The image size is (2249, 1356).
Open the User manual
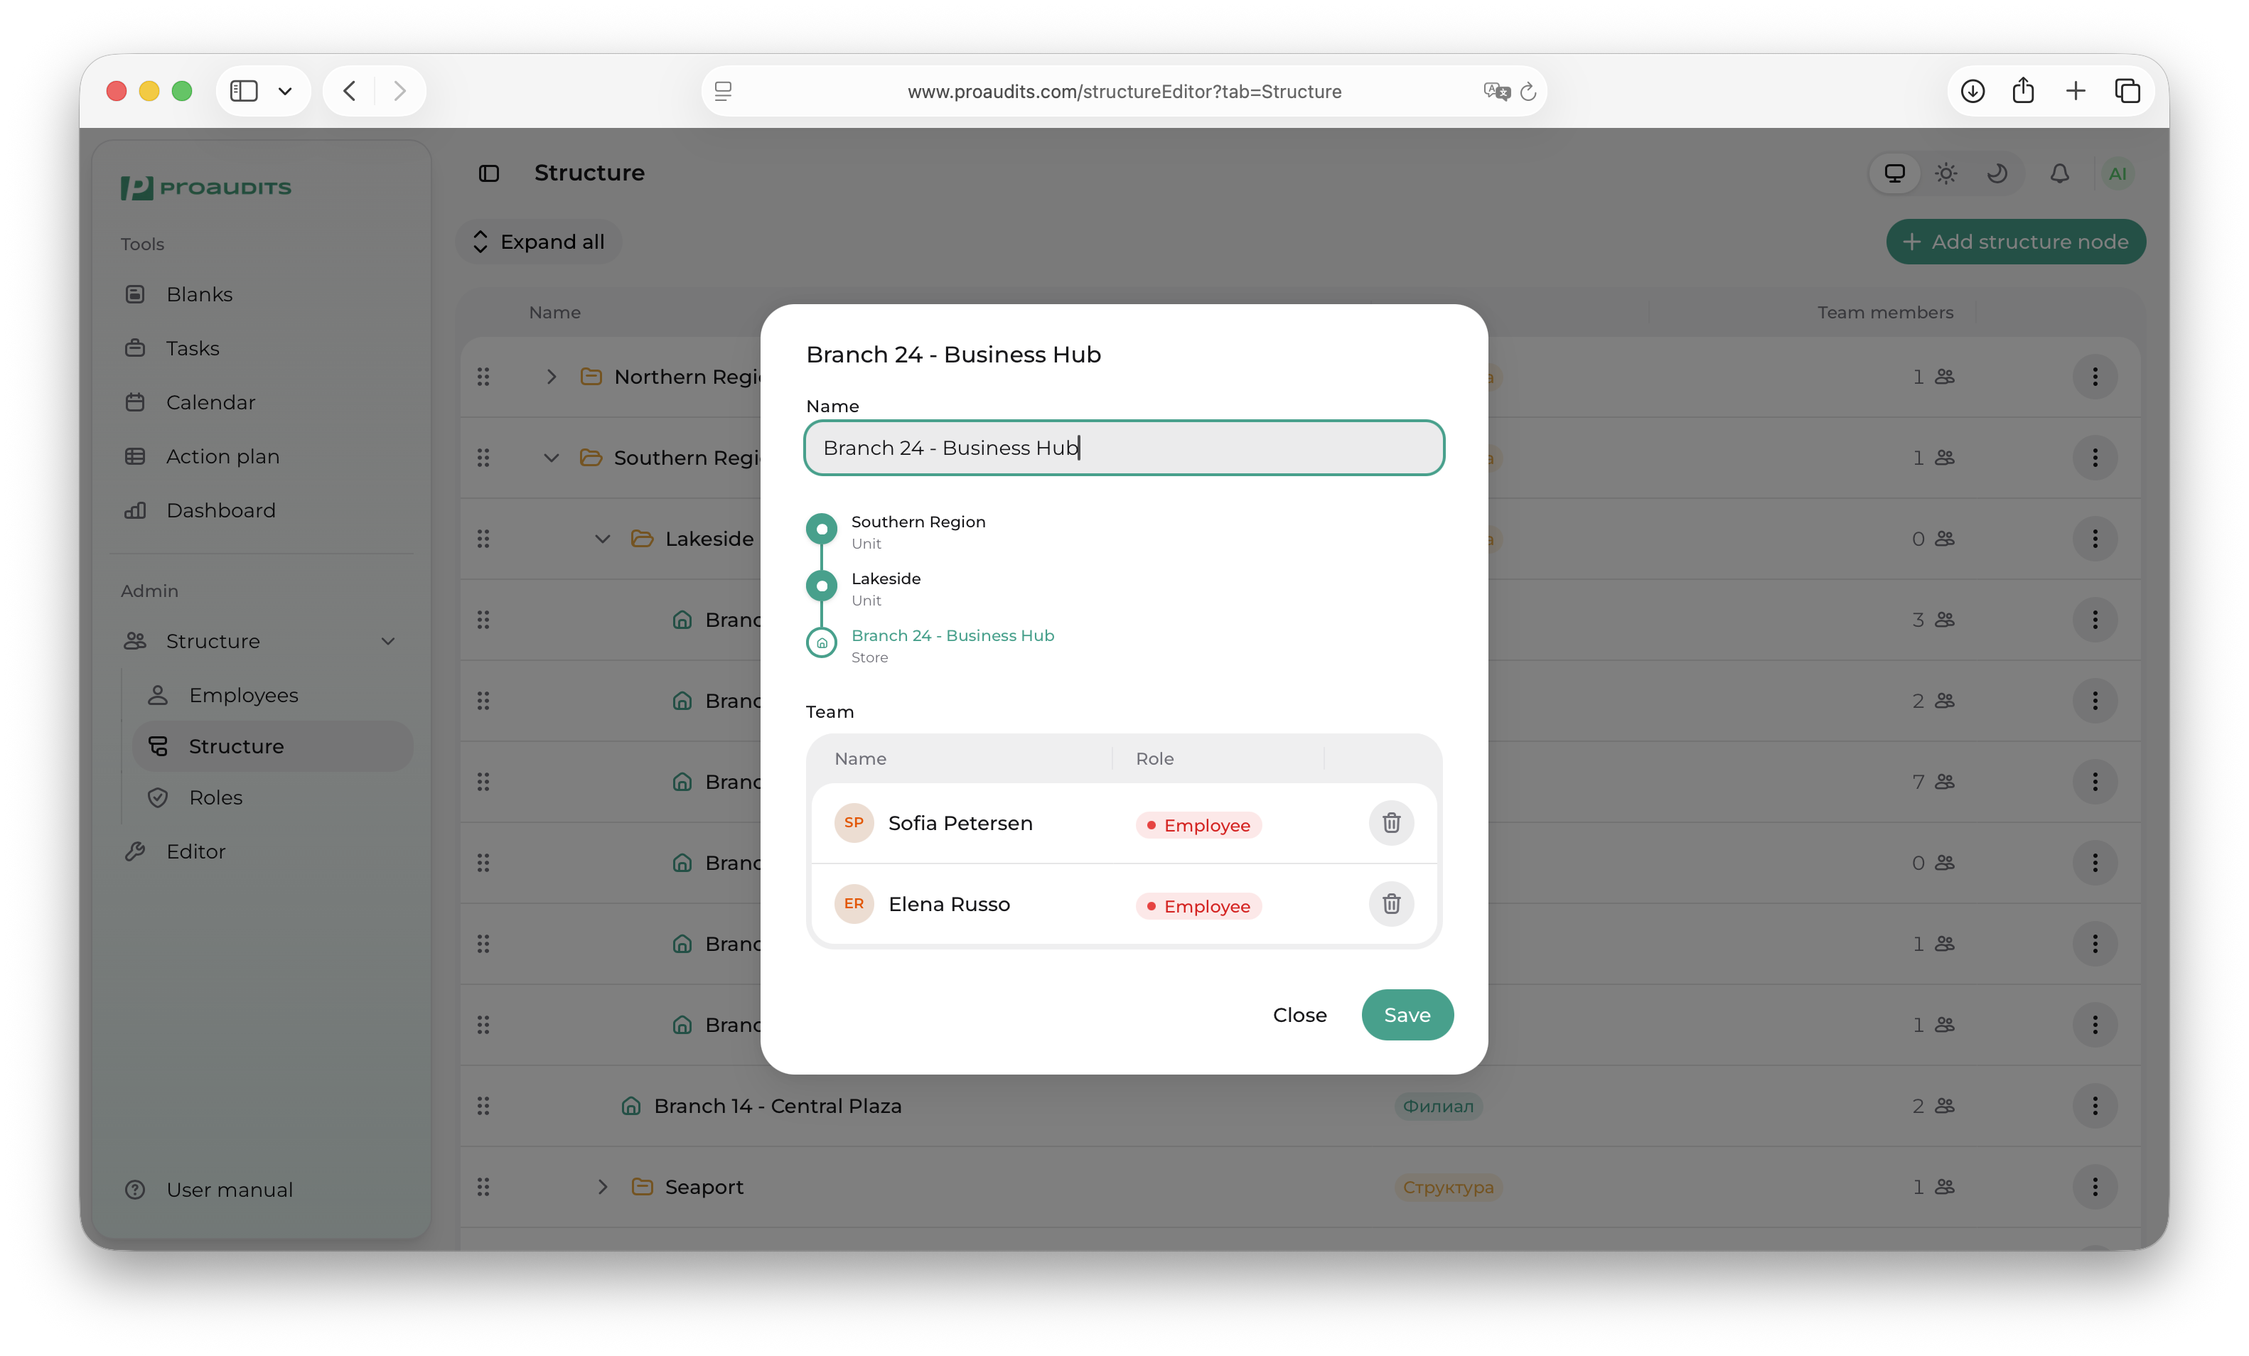pyautogui.click(x=229, y=1190)
